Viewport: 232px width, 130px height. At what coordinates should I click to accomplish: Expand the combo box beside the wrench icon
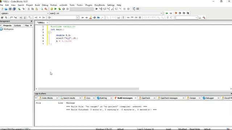[196, 18]
